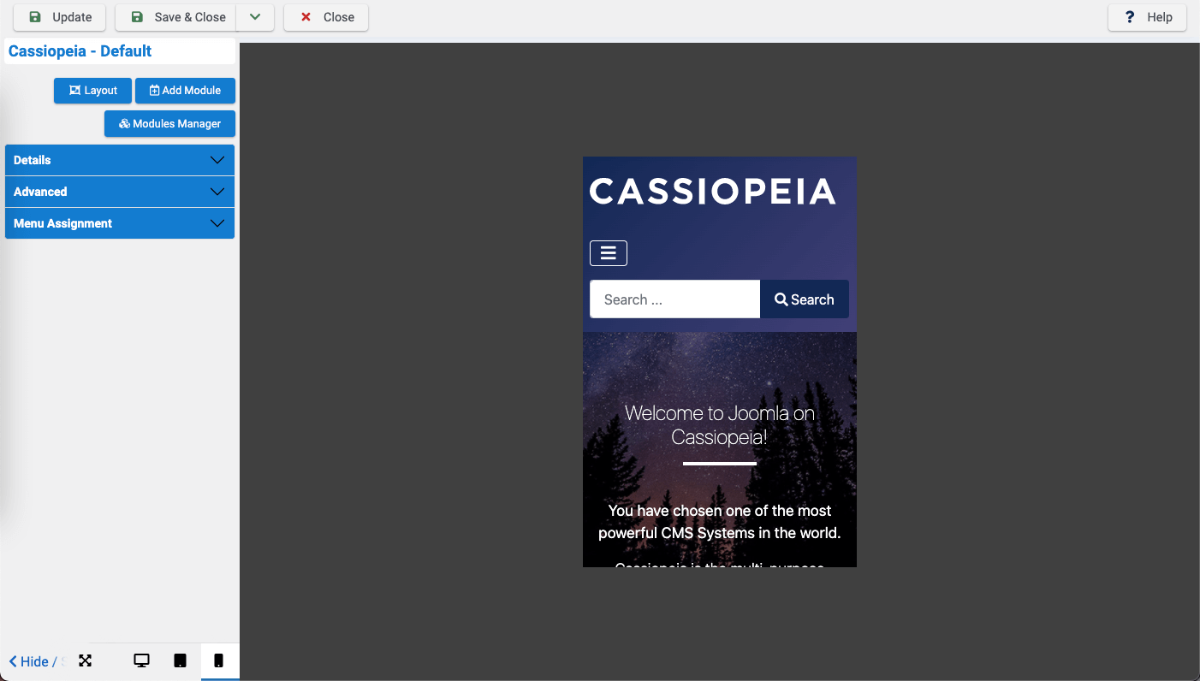Click 'You have chosen one of the most' text

tap(720, 511)
